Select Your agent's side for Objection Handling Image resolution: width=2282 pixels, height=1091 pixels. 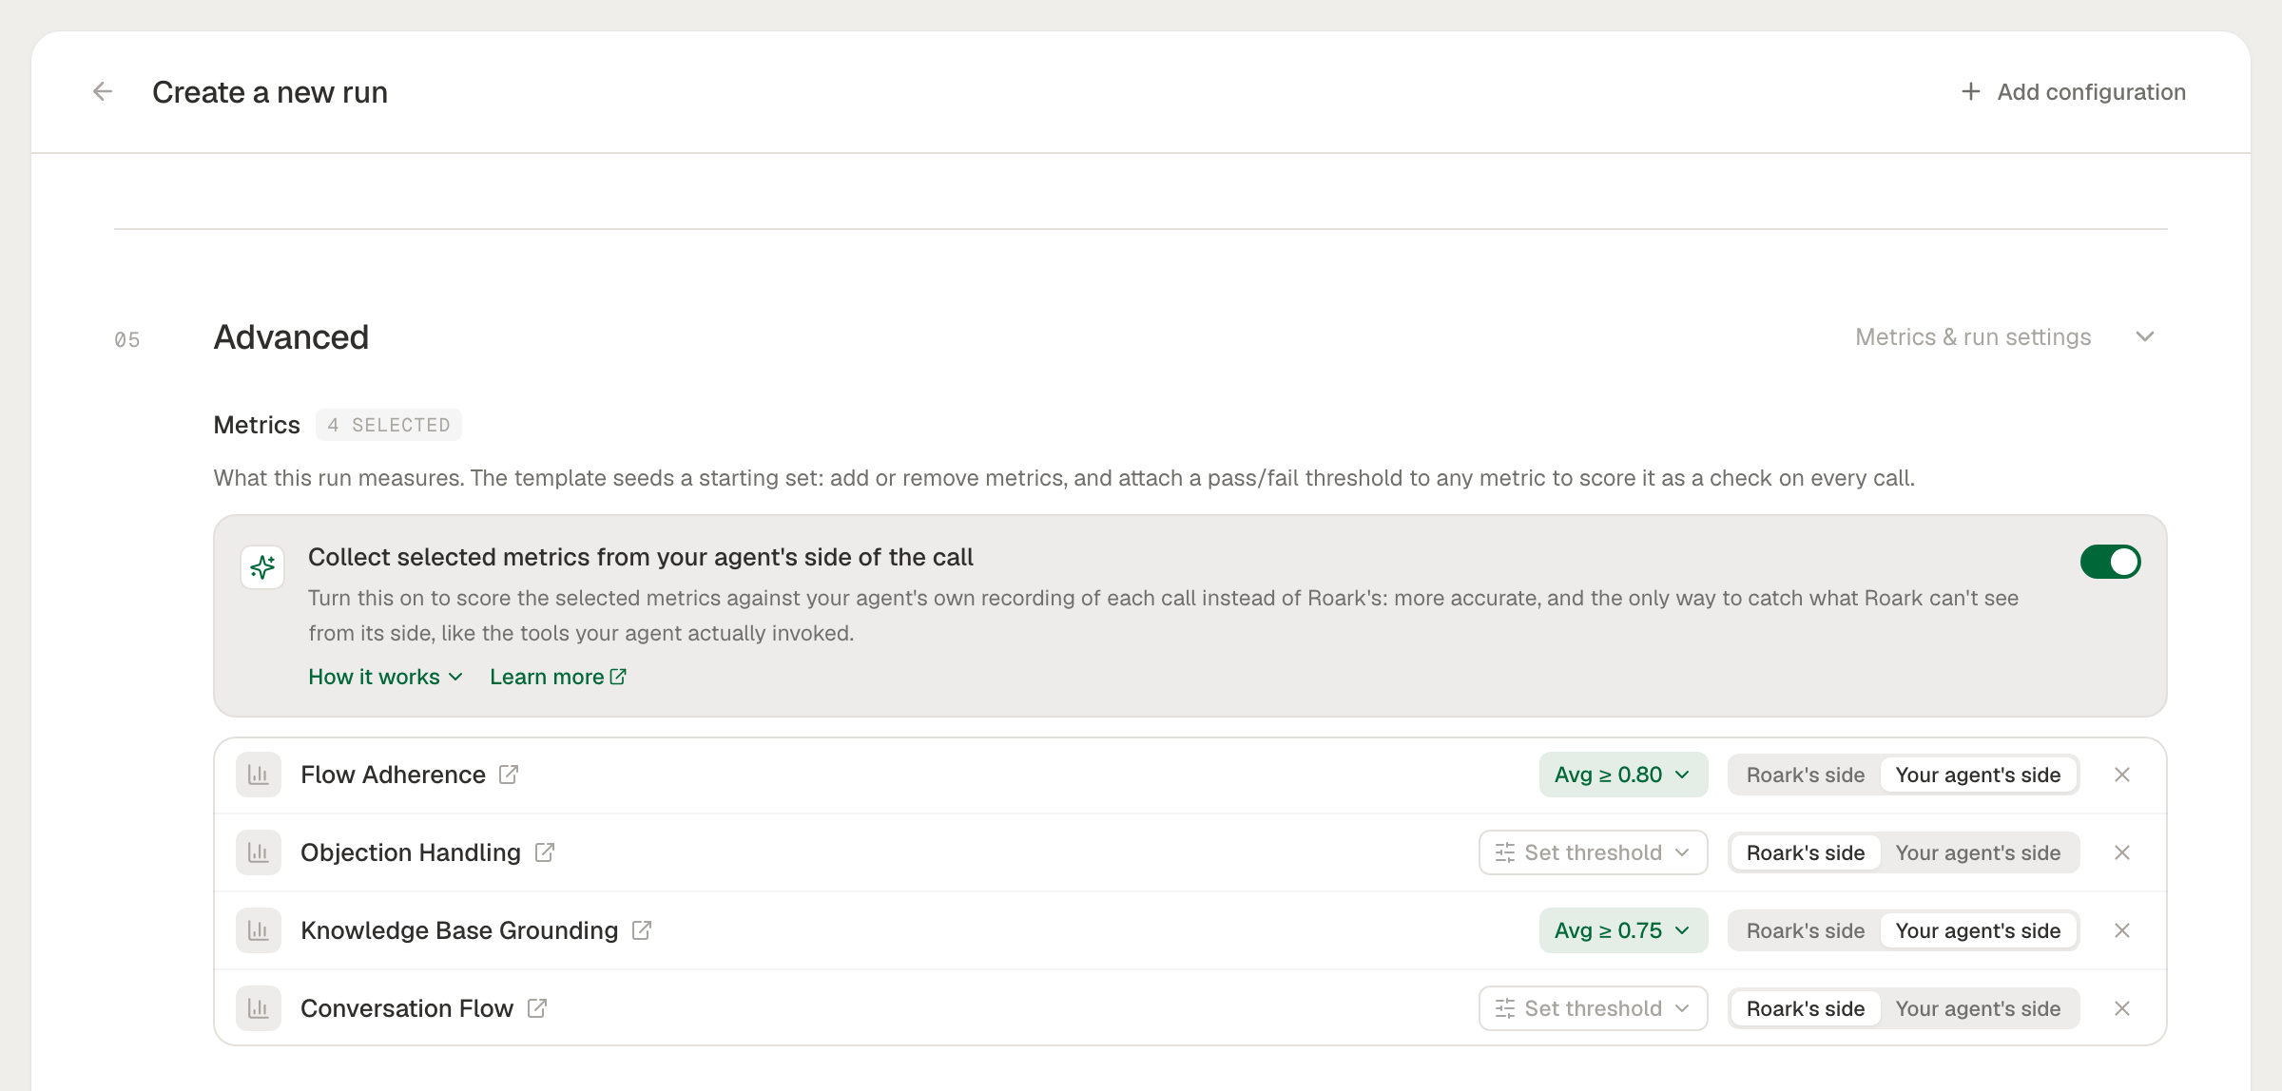pyautogui.click(x=1978, y=852)
